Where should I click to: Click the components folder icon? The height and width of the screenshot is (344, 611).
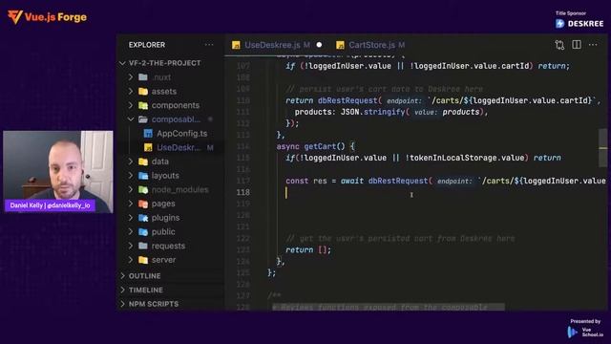143,105
